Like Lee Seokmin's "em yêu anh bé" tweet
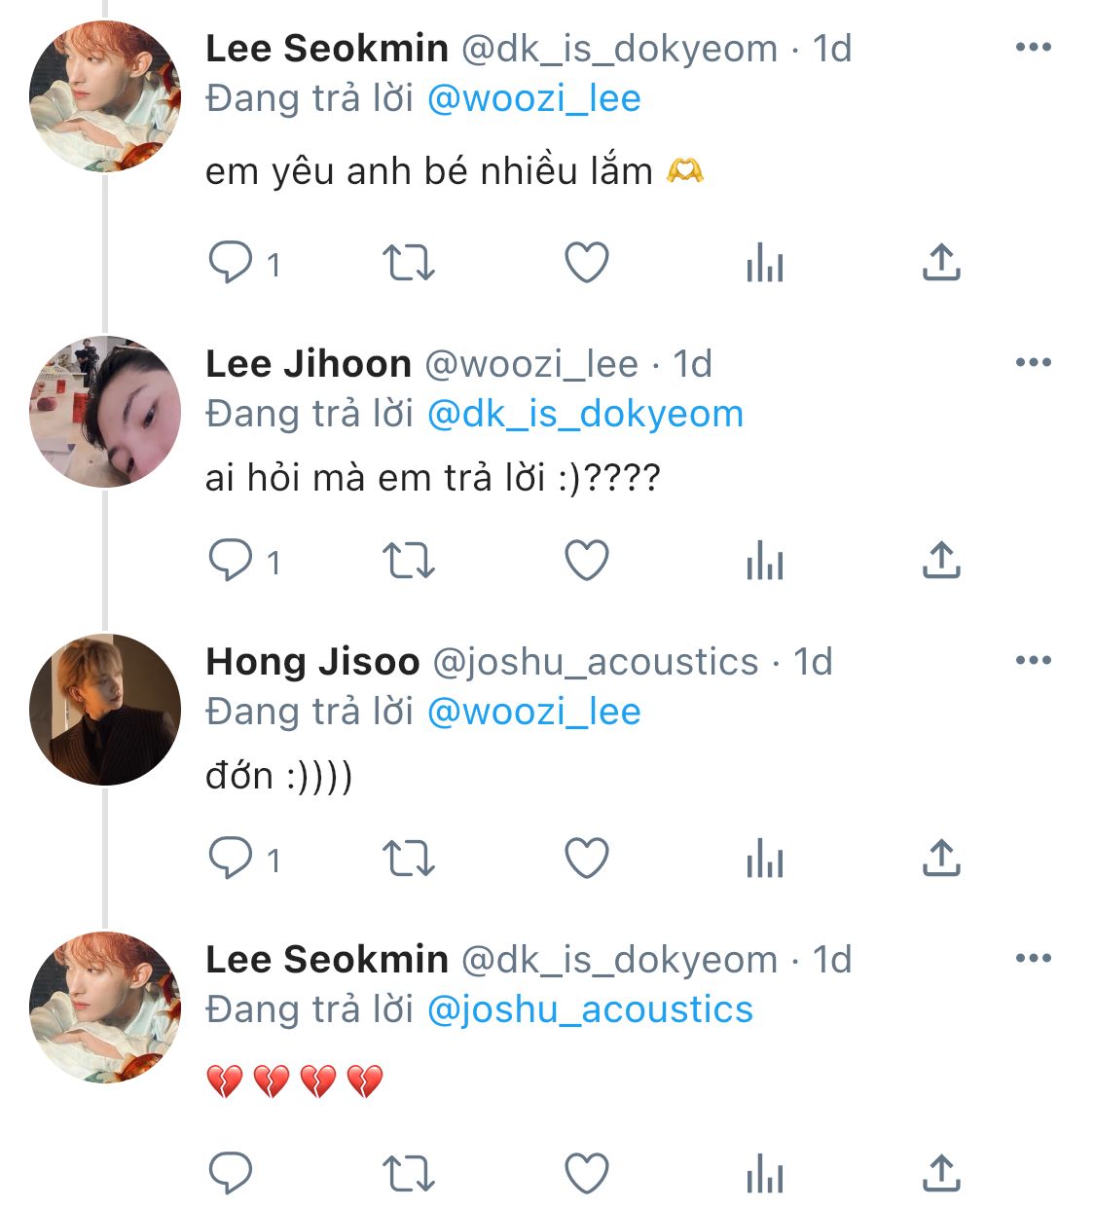 pos(587,263)
